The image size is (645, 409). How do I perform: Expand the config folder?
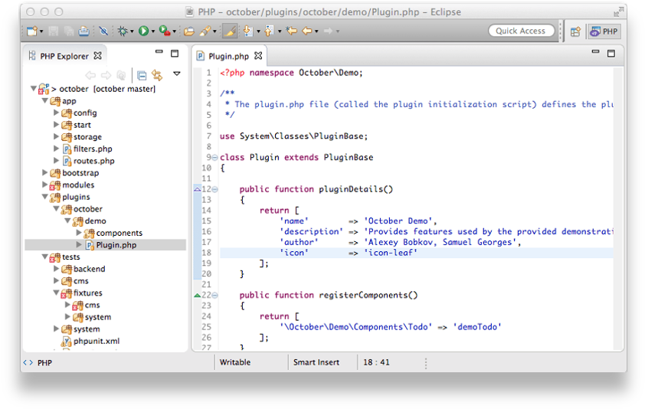(57, 113)
